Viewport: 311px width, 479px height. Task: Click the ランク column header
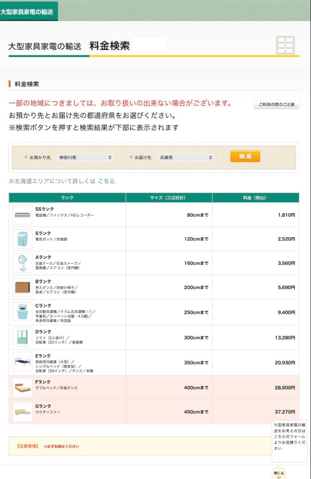tap(67, 198)
